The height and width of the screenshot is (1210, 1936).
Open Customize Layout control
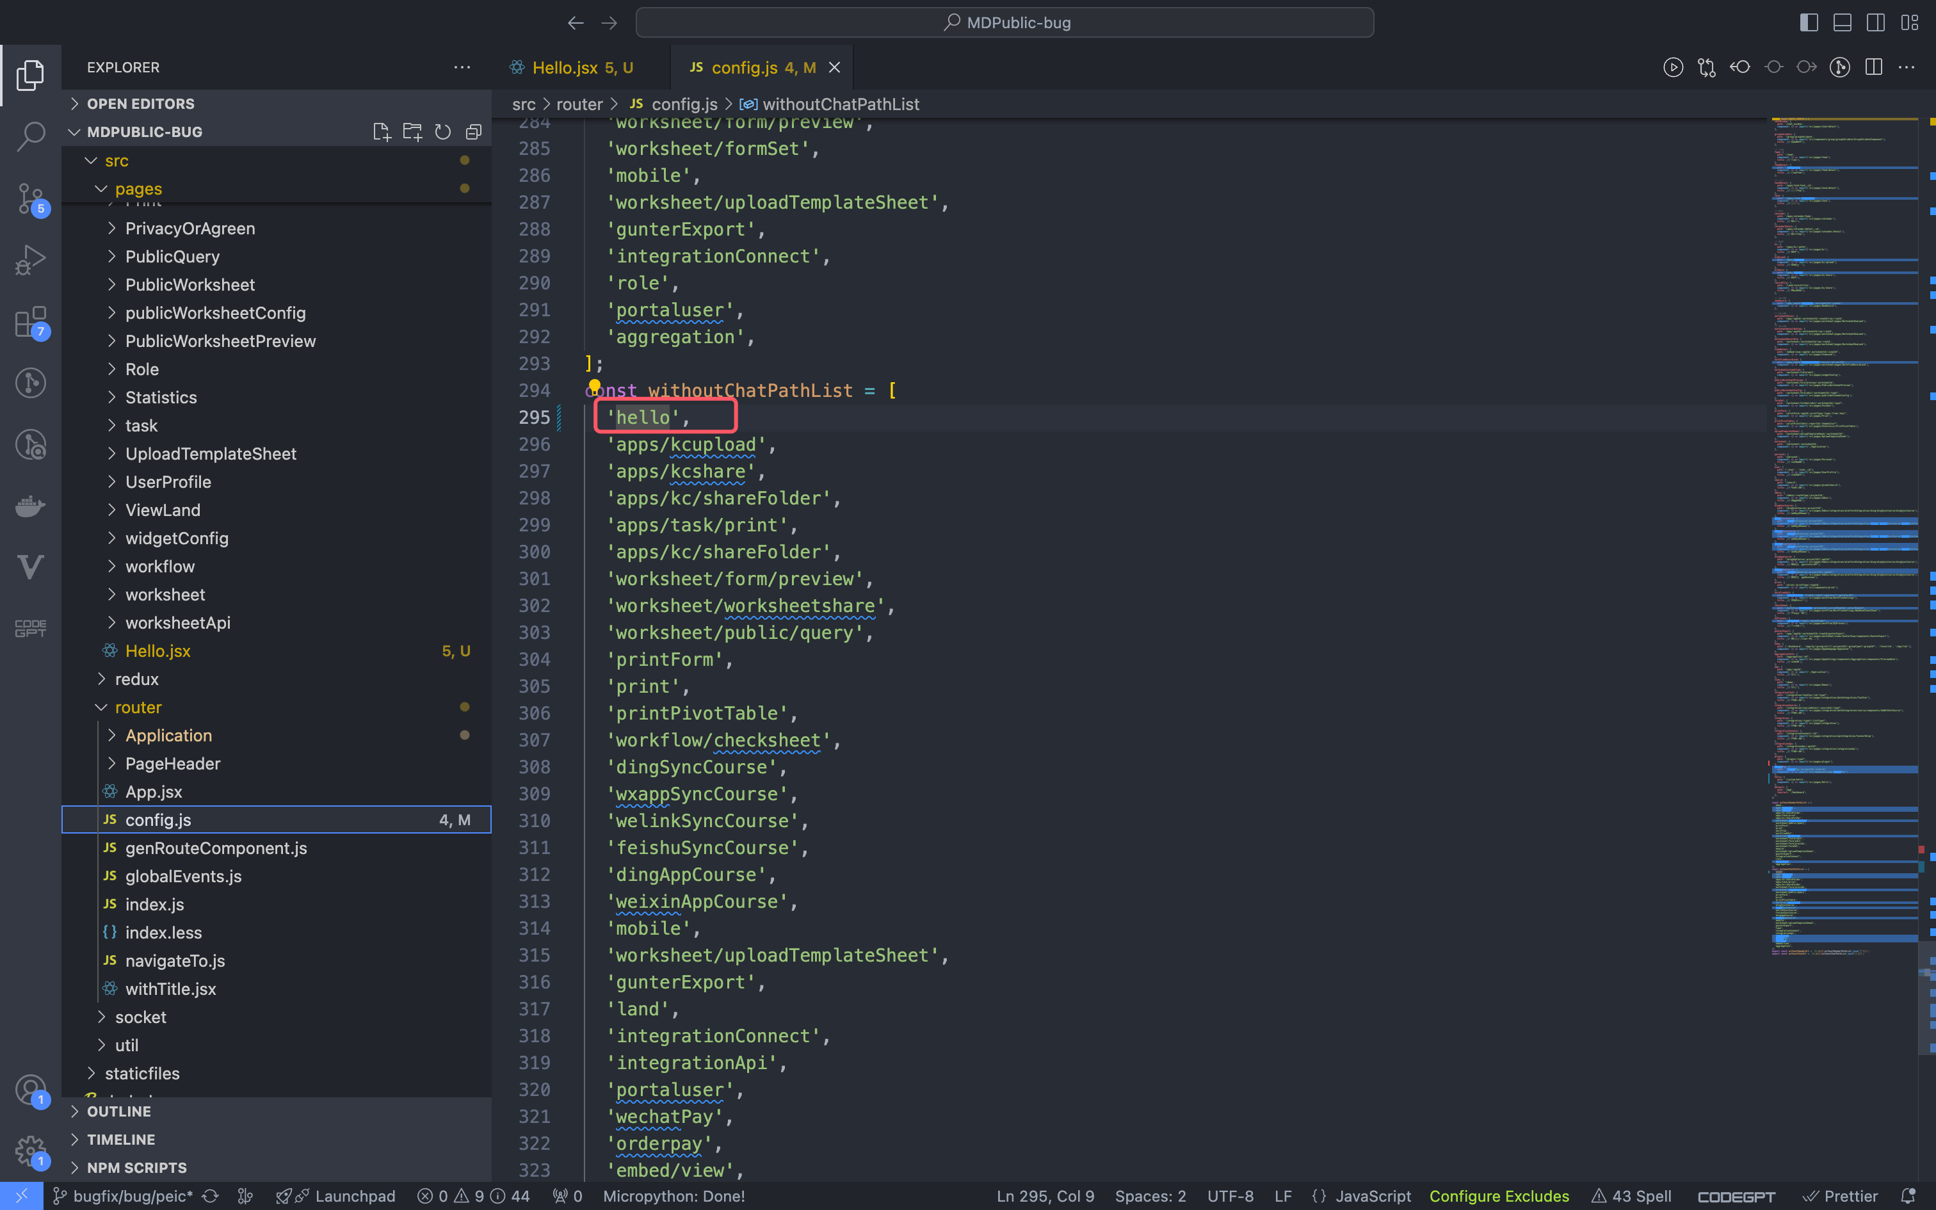tap(1910, 22)
